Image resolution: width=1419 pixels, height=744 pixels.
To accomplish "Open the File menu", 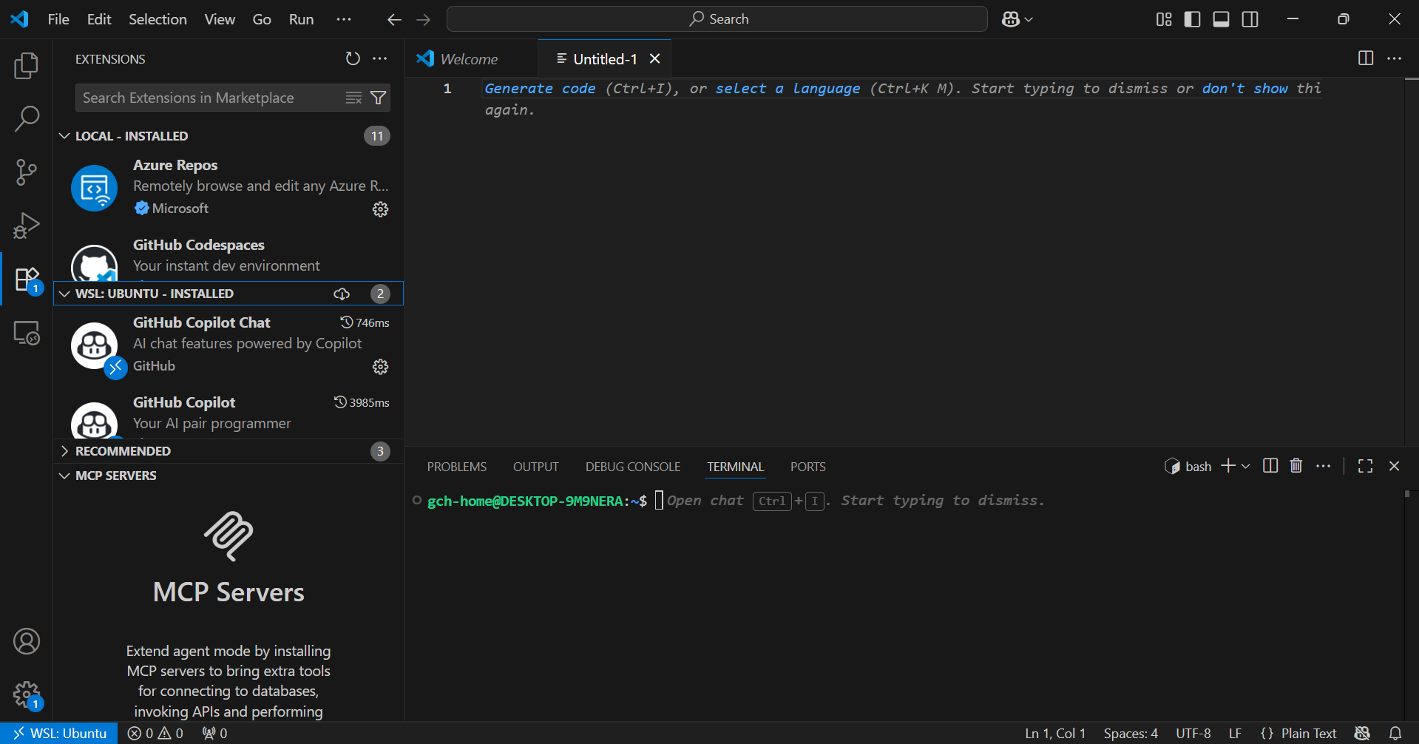I will (58, 19).
